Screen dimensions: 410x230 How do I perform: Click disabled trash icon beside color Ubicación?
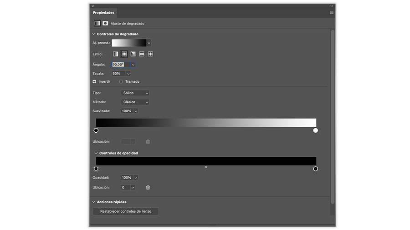coord(148,142)
